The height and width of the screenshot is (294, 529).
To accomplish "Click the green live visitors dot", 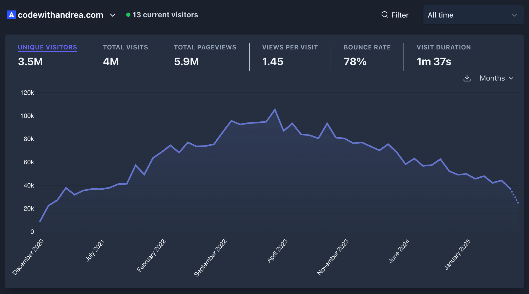I will tap(128, 15).
